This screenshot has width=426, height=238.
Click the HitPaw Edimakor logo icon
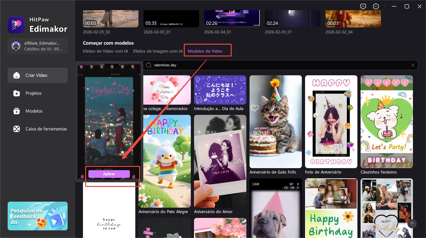pos(16,25)
